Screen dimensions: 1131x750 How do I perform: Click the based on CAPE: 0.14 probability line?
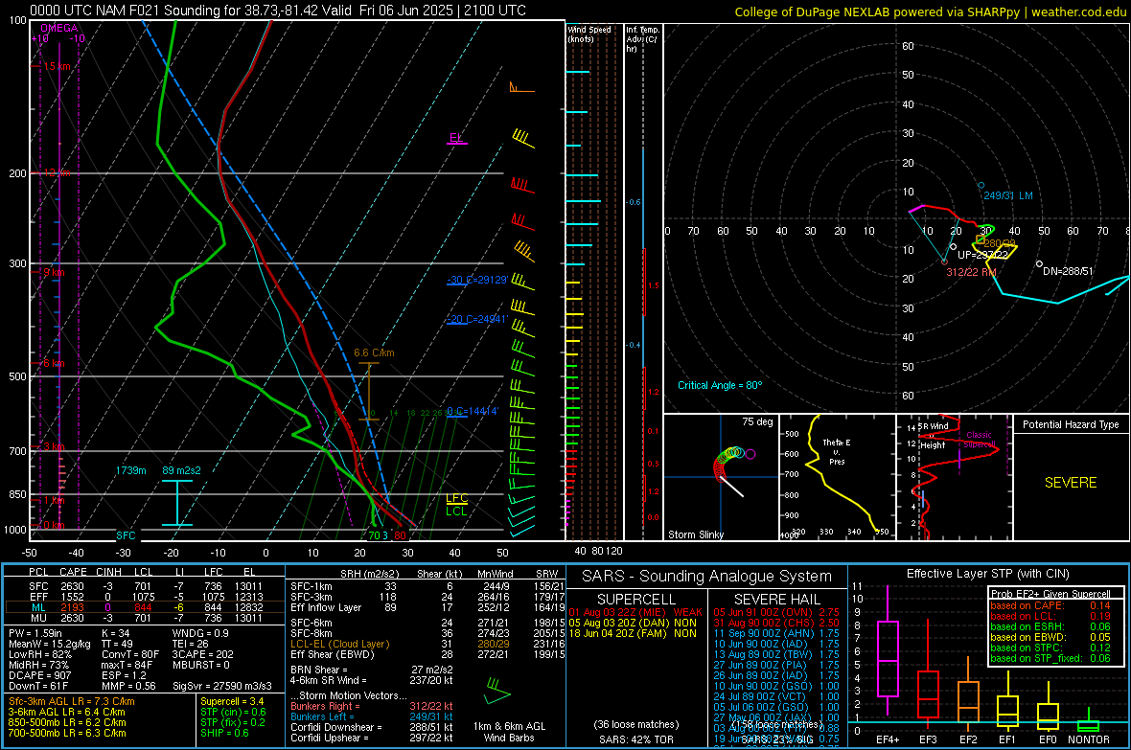click(1050, 605)
